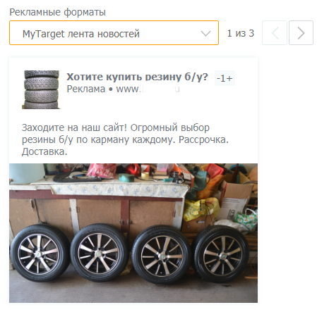Click the Реклама label under the headline
Viewport: 317px width, 312px height.
pos(86,89)
